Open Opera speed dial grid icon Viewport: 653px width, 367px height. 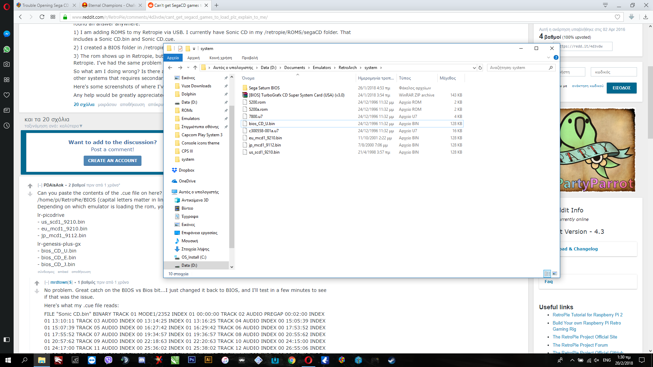tap(6, 80)
